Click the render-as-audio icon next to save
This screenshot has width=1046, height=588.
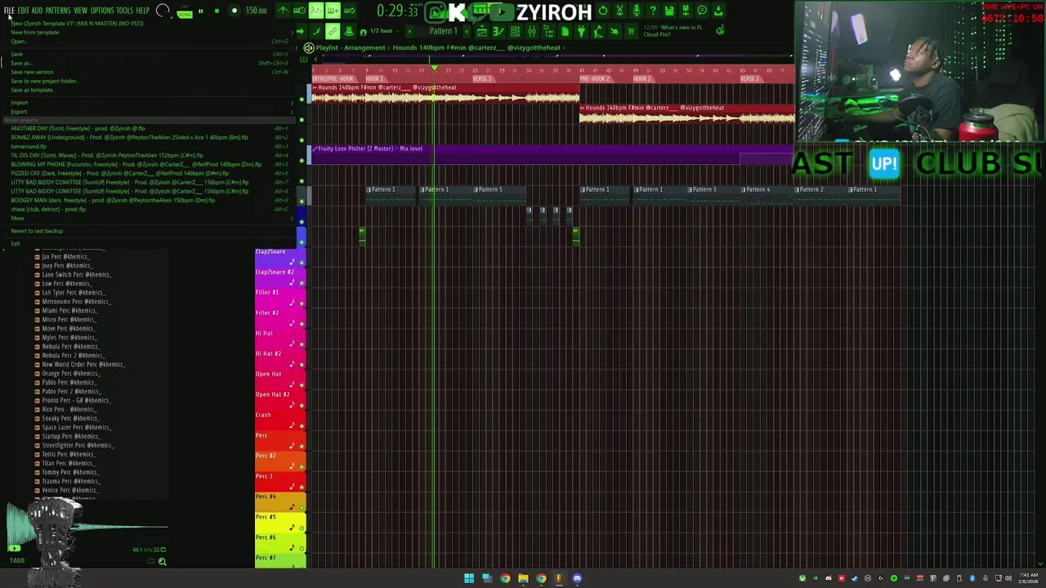coord(686,11)
